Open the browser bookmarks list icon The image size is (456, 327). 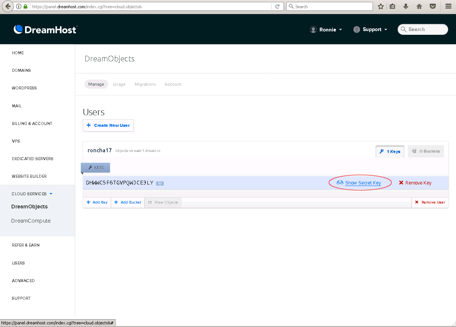pyautogui.click(x=392, y=6)
